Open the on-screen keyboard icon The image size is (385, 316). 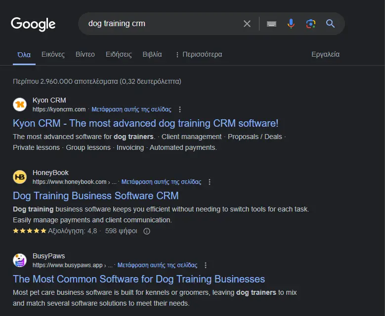click(x=271, y=24)
